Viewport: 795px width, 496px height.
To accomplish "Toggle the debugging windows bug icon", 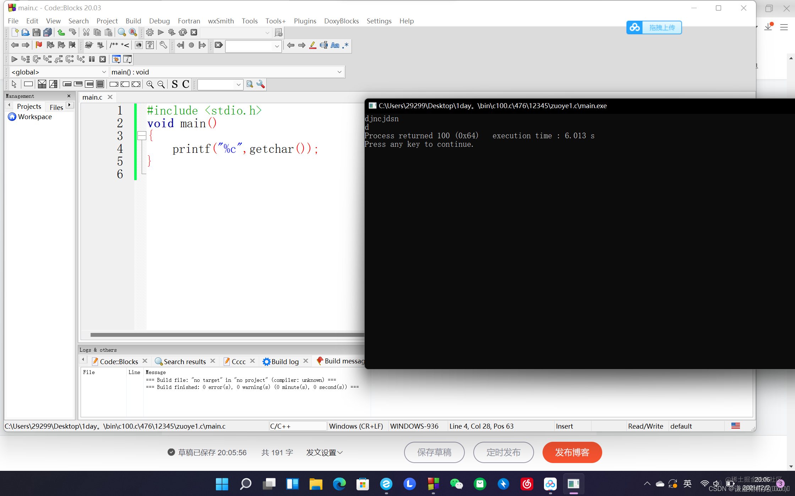I will coord(116,59).
